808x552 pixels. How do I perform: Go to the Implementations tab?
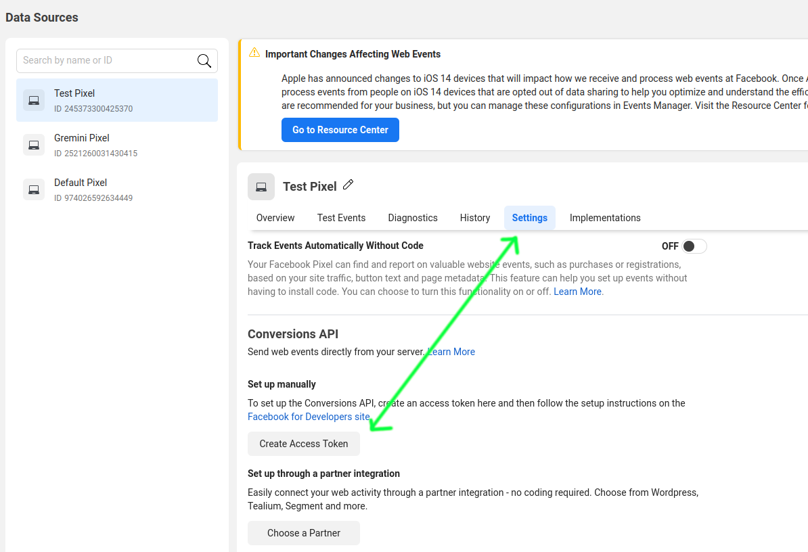click(605, 218)
